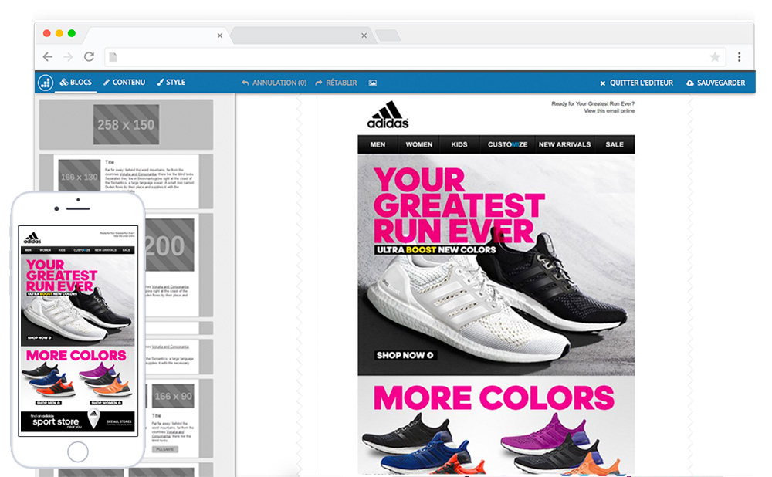
Task: Click SALE in the email navigation
Action: pos(615,144)
